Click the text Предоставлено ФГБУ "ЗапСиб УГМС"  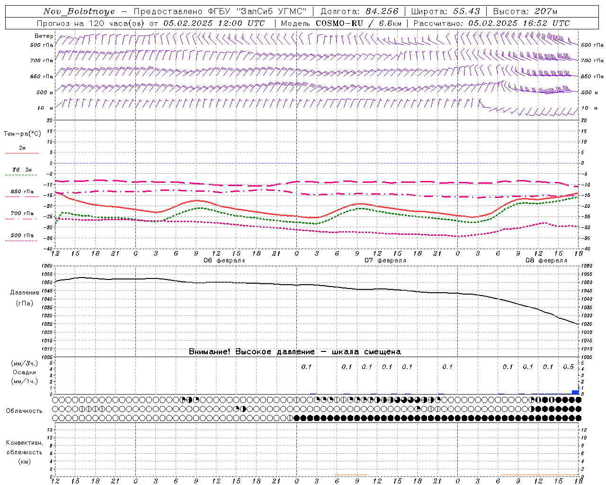tap(220, 11)
